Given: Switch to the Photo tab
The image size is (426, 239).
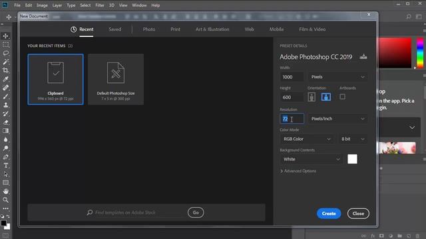Looking at the screenshot, I should pos(149,29).
